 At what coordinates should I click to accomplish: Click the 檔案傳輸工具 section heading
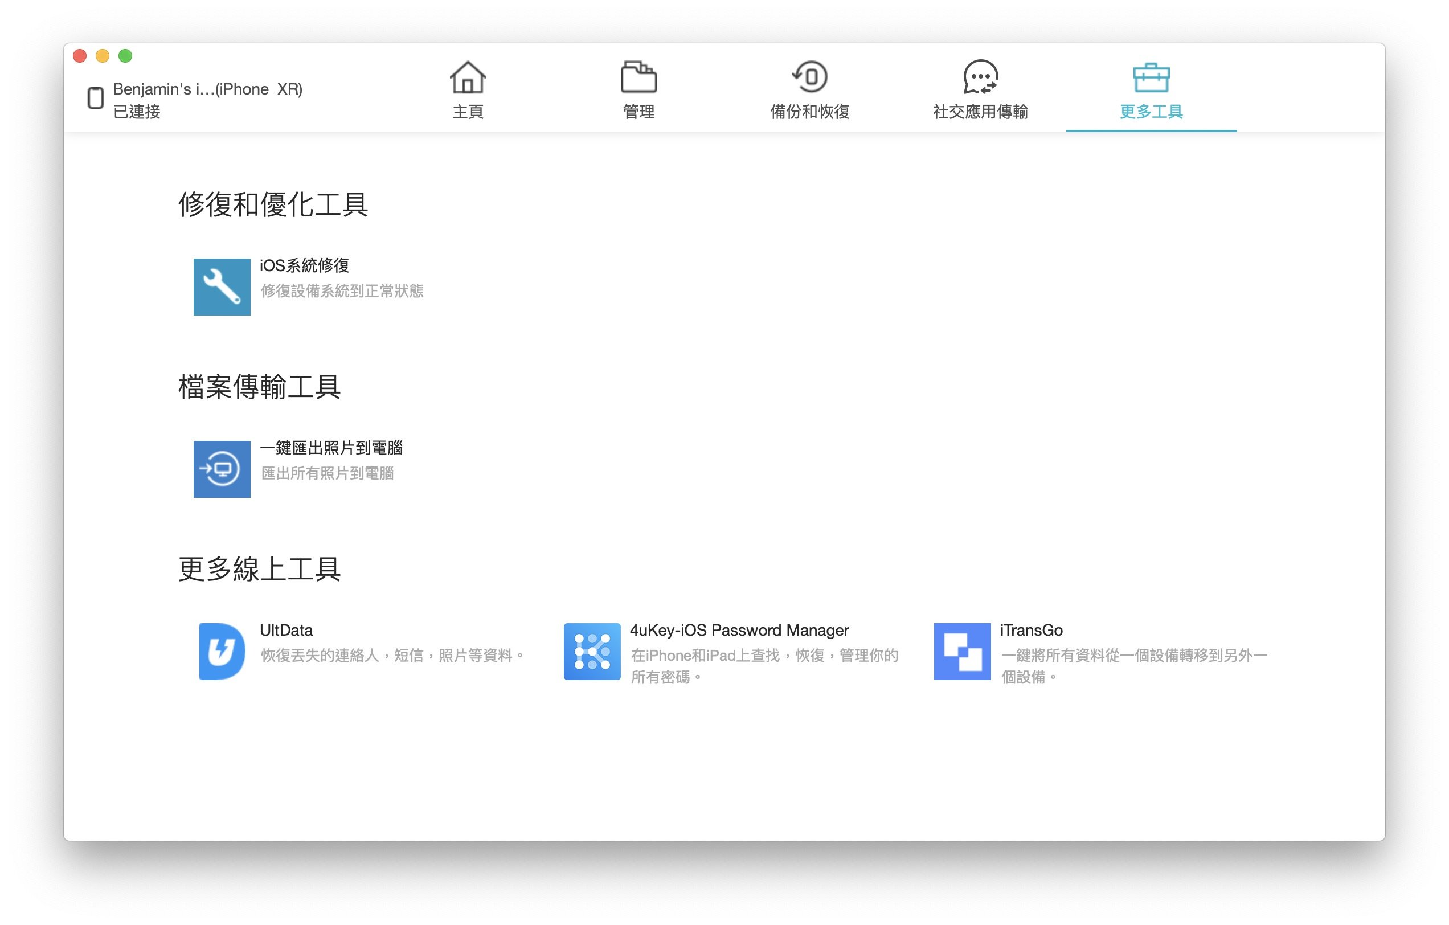tap(259, 387)
